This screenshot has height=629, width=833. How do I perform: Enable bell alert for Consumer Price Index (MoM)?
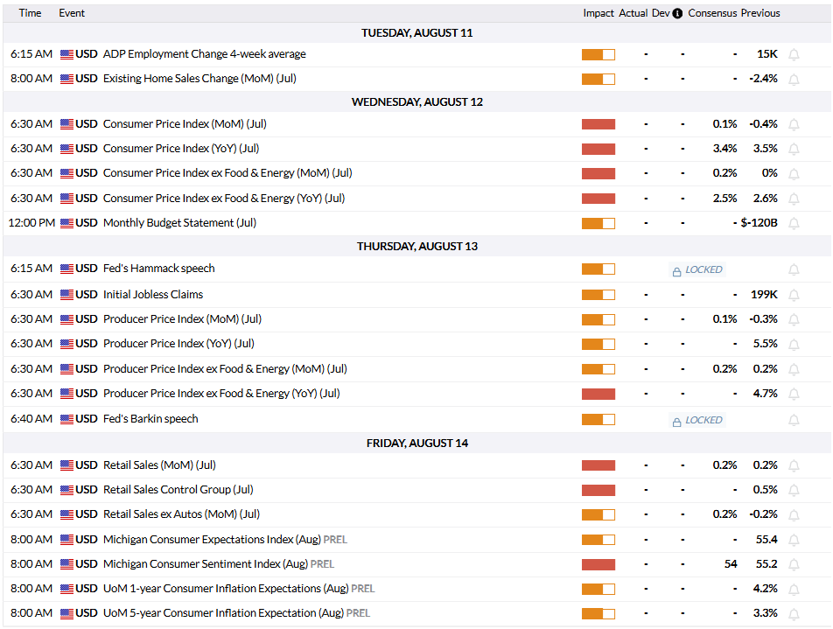pos(794,125)
